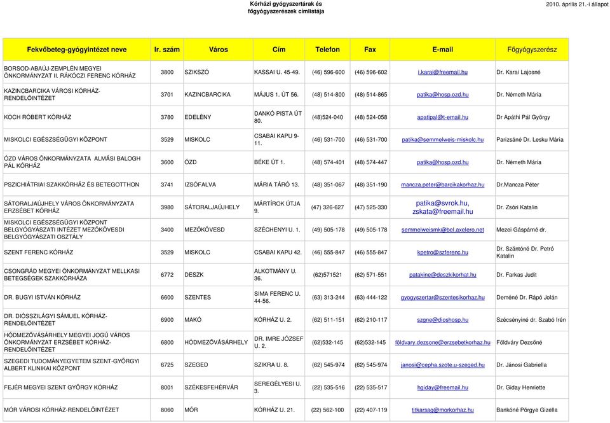Screen dimensions: 610x423
Task: Click the patika@svrok.hu email address
Action: click(x=442, y=204)
